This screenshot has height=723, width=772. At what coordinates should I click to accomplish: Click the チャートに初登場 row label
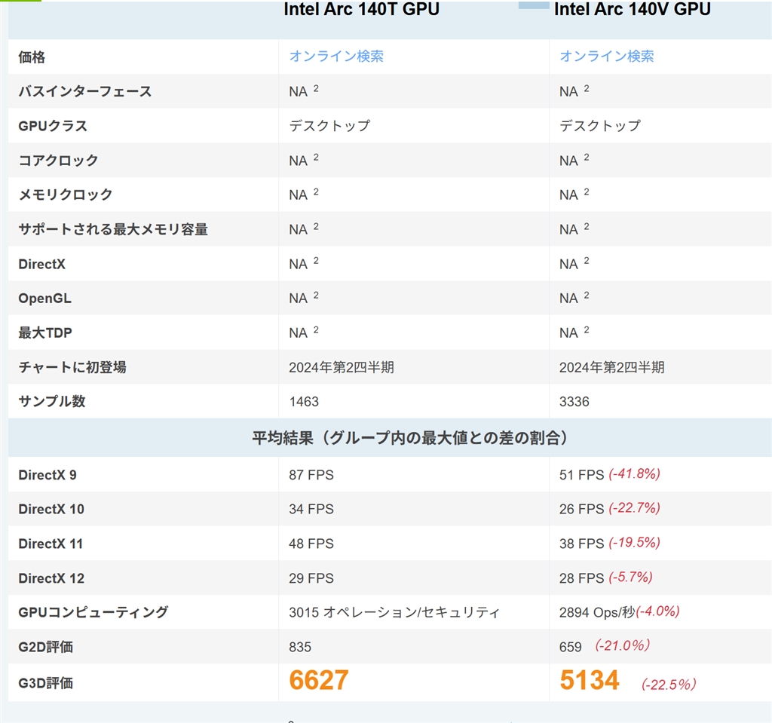(x=72, y=367)
